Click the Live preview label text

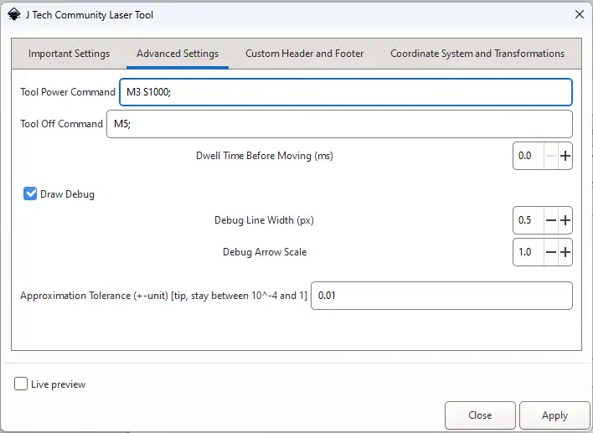point(59,384)
